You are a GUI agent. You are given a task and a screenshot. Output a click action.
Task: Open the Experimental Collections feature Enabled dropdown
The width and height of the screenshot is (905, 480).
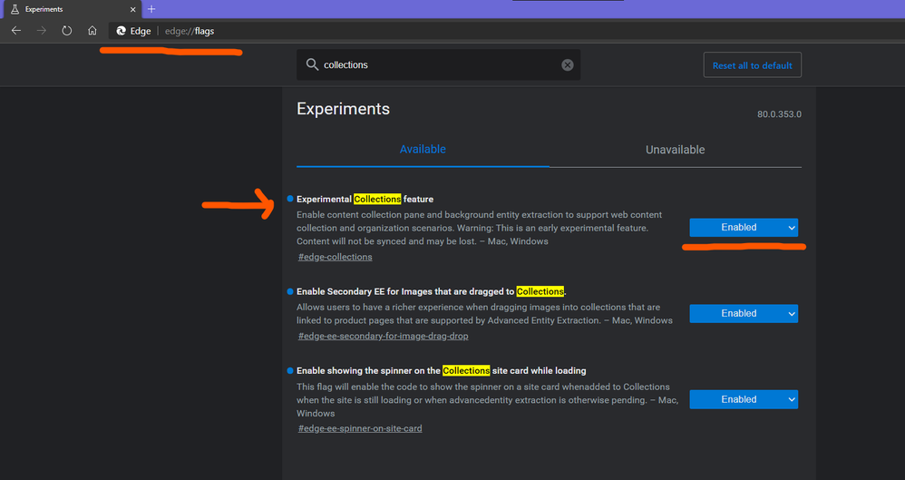pyautogui.click(x=744, y=228)
